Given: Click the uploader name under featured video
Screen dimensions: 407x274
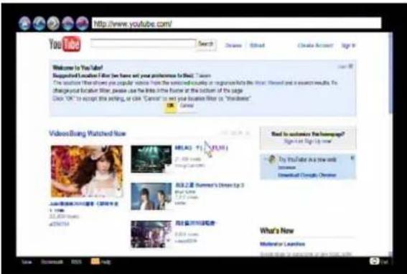Looking at the screenshot, I should [x=59, y=224].
